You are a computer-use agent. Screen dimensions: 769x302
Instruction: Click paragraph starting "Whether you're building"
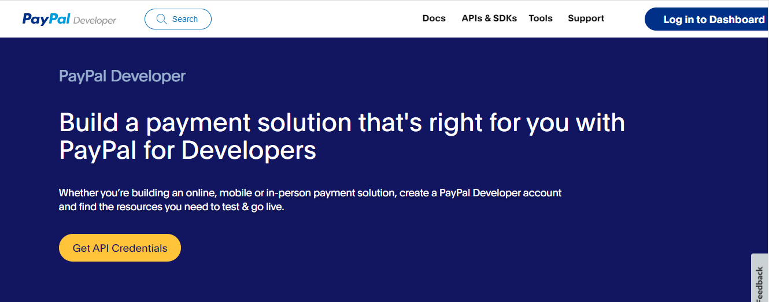[310, 200]
